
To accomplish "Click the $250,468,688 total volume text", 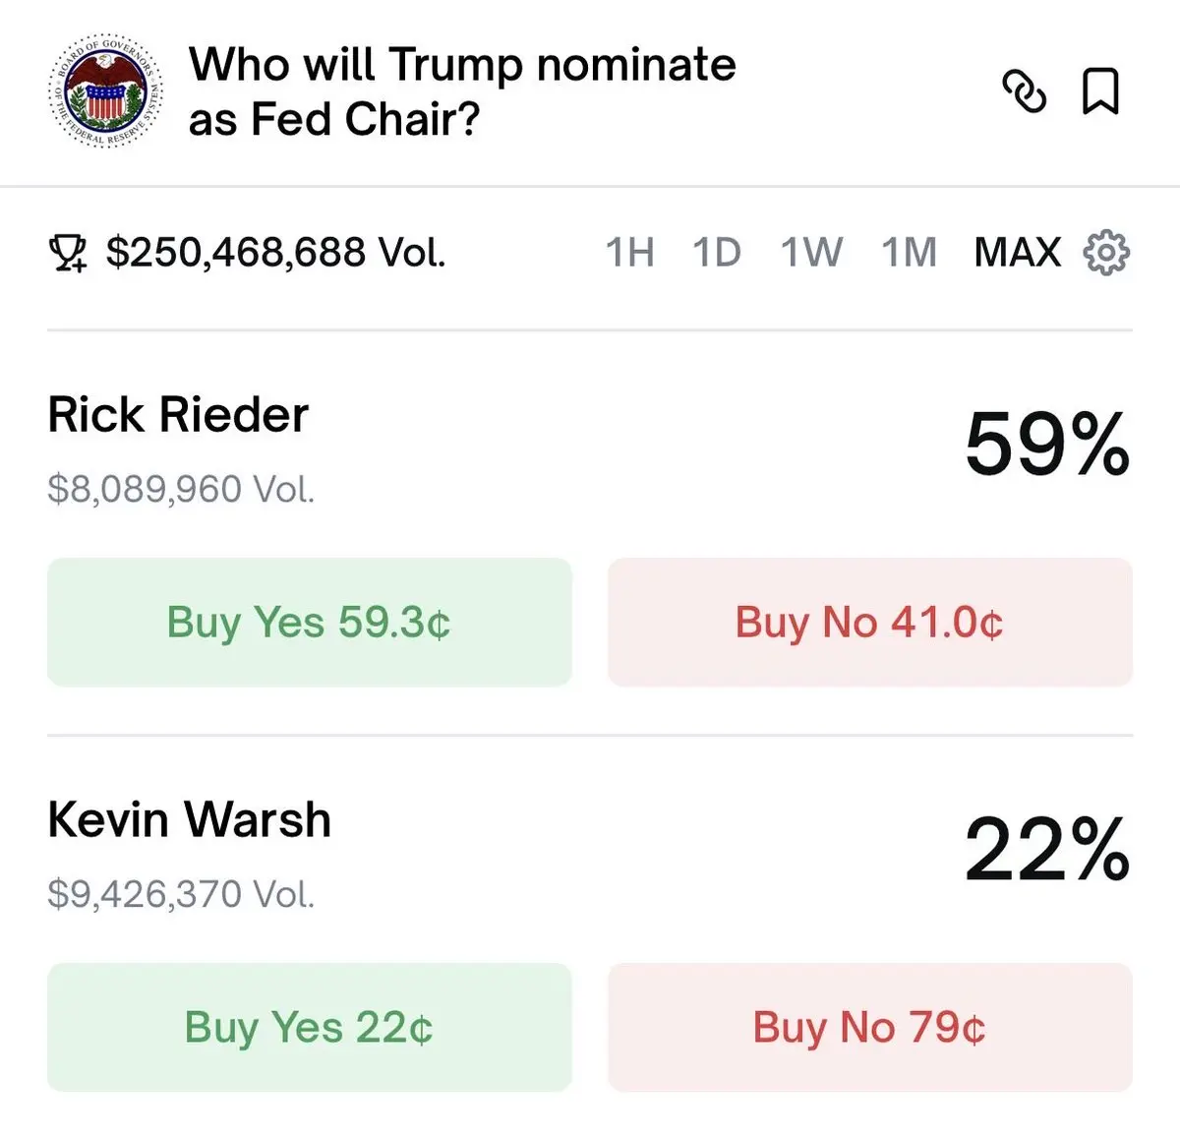I will click(x=275, y=253).
